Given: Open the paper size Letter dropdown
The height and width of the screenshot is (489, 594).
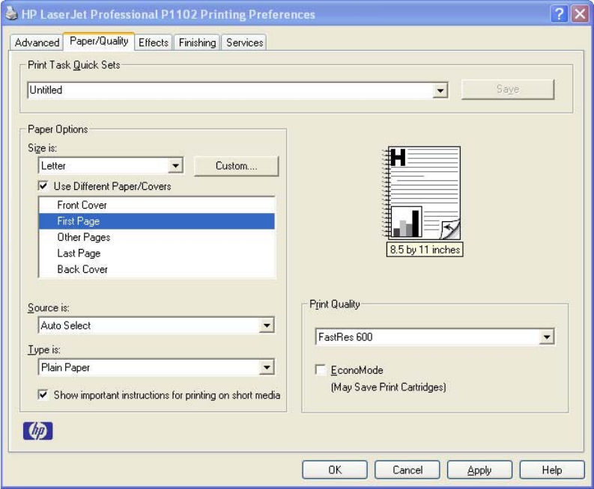Looking at the screenshot, I should pyautogui.click(x=175, y=166).
